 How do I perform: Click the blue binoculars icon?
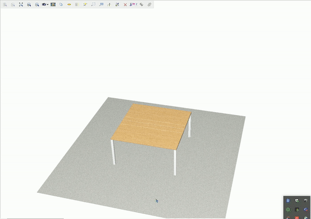101,5
